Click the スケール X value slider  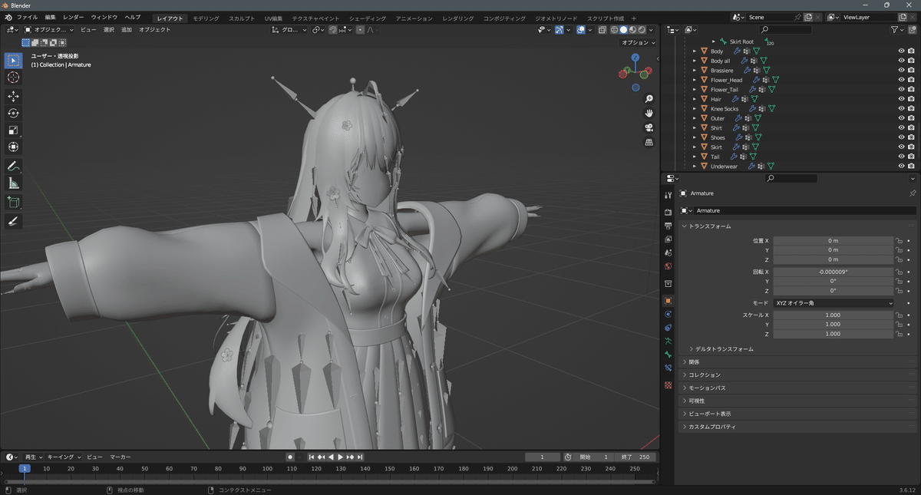(x=834, y=315)
